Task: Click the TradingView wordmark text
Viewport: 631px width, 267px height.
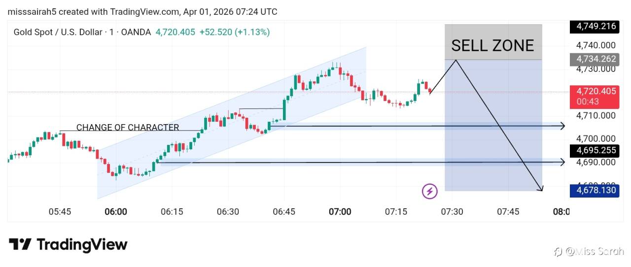Action: pyautogui.click(x=82, y=245)
